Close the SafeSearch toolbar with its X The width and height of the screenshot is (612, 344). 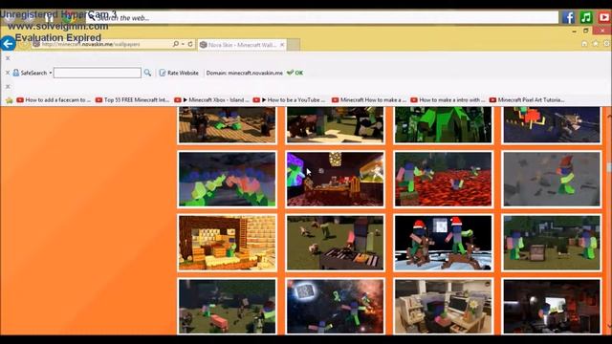pyautogui.click(x=8, y=73)
